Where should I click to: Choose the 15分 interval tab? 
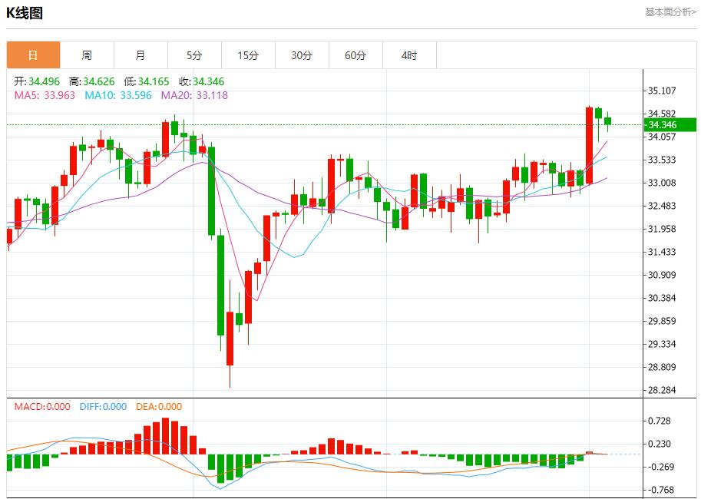(248, 55)
